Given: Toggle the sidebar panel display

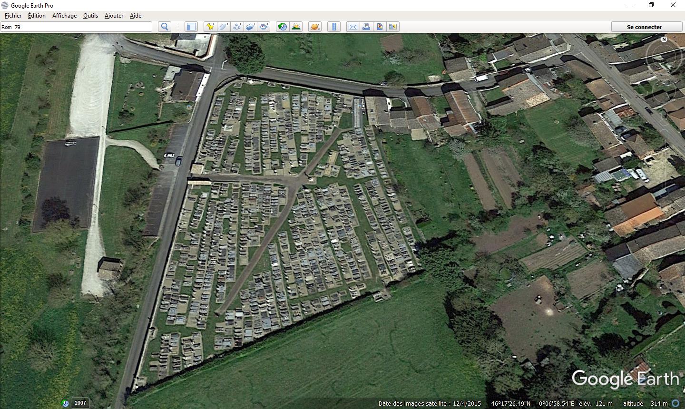Looking at the screenshot, I should pyautogui.click(x=191, y=27).
